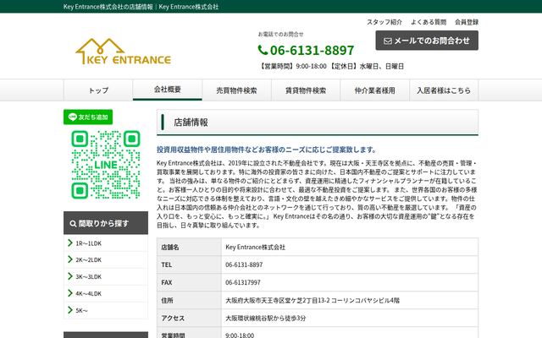Click the green phone icon beside 06-6131-8897
Image resolution: width=542 pixels, height=338 pixels.
[x=263, y=51]
